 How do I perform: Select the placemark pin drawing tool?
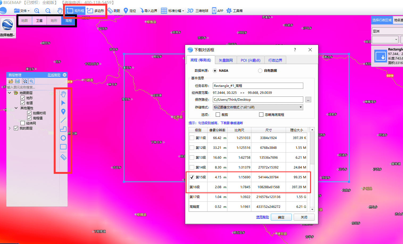(63, 112)
